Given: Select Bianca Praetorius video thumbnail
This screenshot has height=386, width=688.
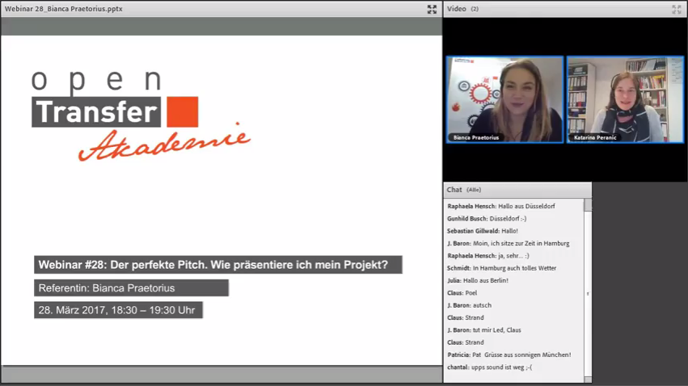Looking at the screenshot, I should [x=504, y=99].
